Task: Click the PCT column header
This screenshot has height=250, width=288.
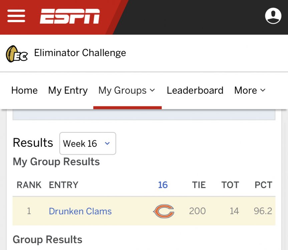Action: 263,185
